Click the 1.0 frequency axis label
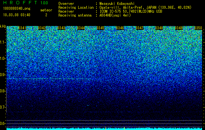This screenshot has width=205, height=130. click(3, 58)
